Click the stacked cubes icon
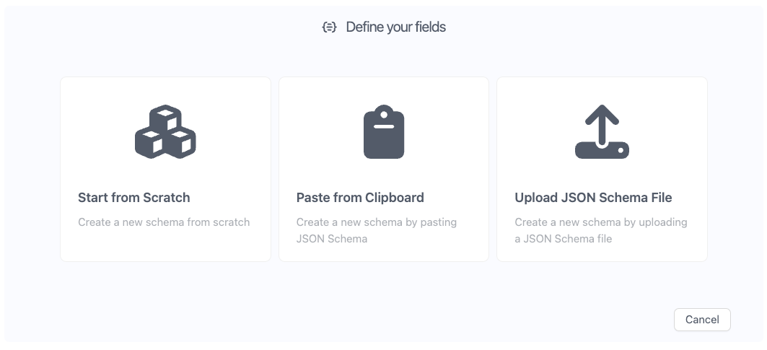This screenshot has height=350, width=767. [165, 133]
